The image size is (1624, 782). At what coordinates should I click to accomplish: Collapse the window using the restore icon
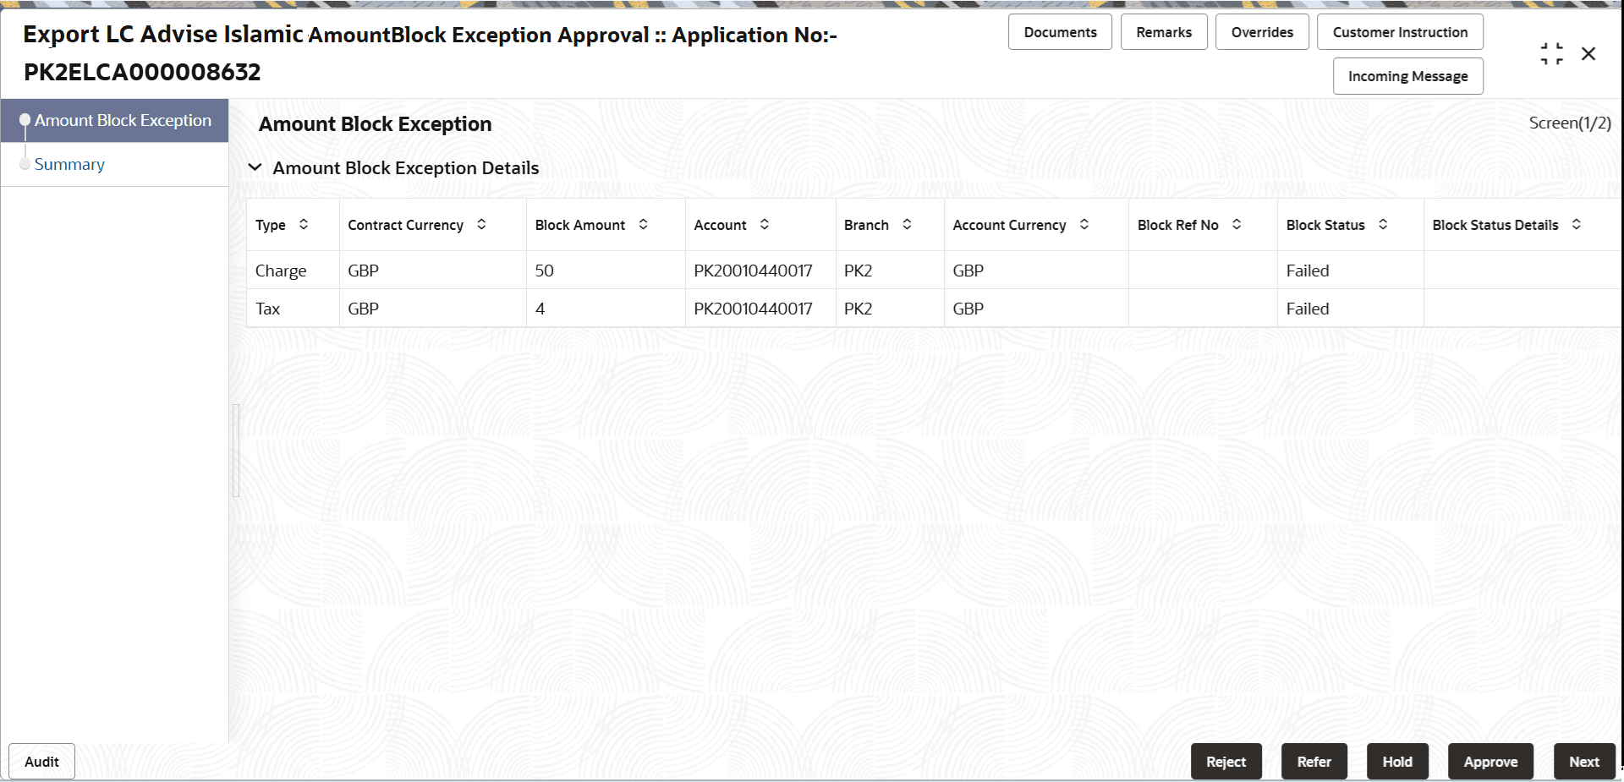click(1551, 54)
